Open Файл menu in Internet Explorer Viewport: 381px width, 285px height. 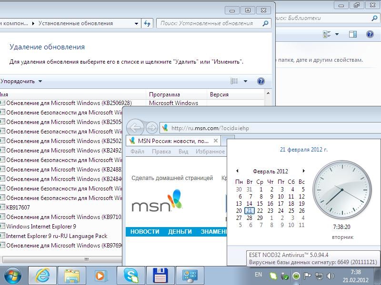pyautogui.click(x=137, y=152)
